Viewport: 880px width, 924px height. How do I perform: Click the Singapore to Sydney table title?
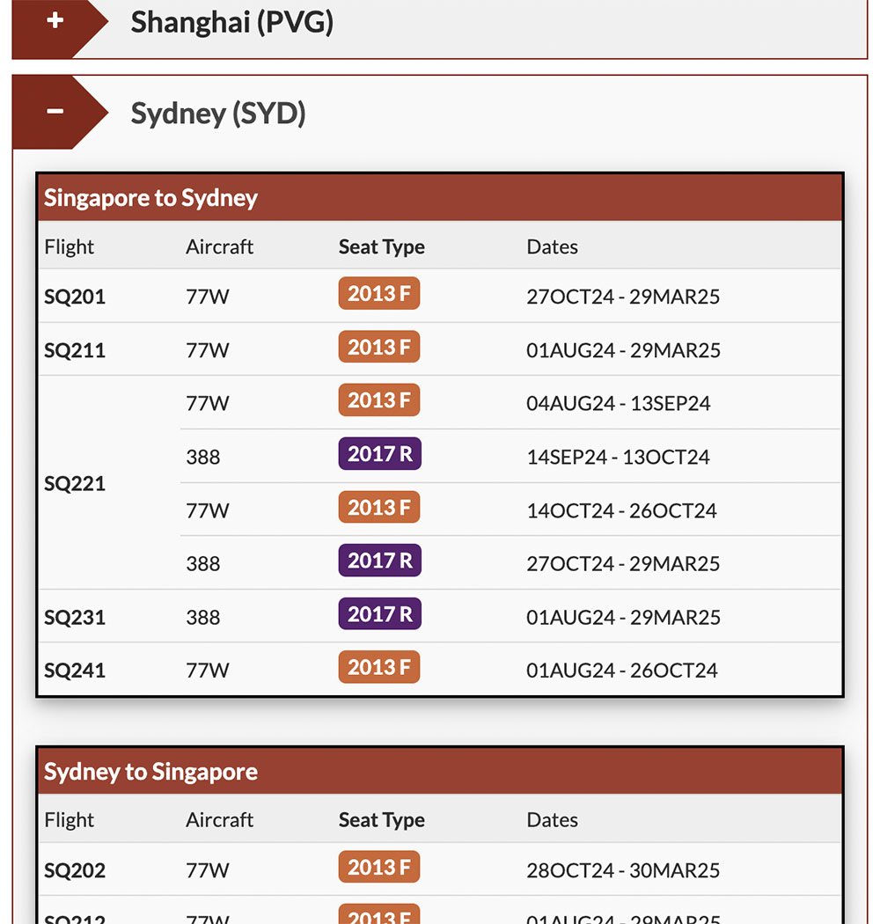point(150,198)
